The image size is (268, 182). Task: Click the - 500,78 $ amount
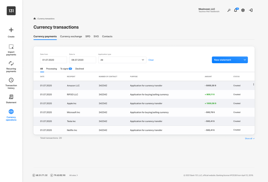[x=210, y=112]
